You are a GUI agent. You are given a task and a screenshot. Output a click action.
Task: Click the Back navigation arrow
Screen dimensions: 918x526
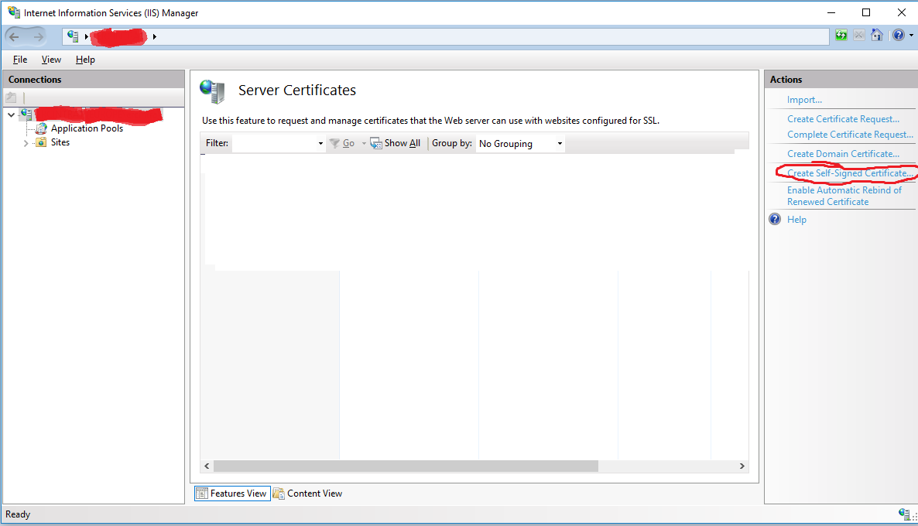click(15, 36)
